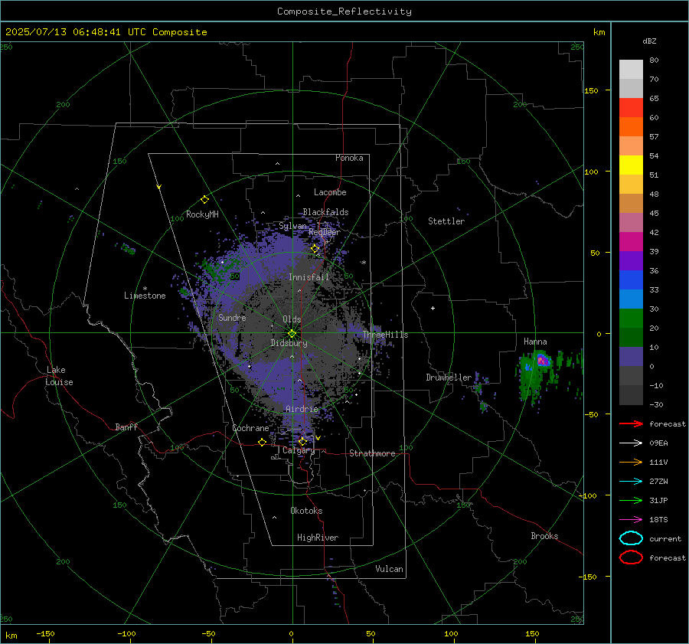The width and height of the screenshot is (689, 644).
Task: Click the Banff city label
Action: [126, 427]
